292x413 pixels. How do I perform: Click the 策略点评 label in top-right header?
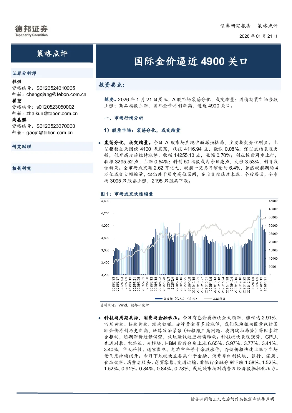[x=268, y=26]
